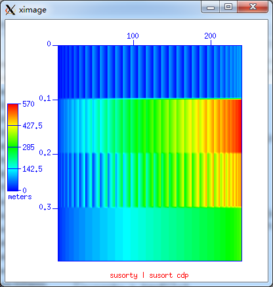This screenshot has height=287, width=273.
Task: Click the legend value 285
Action: click(28, 147)
